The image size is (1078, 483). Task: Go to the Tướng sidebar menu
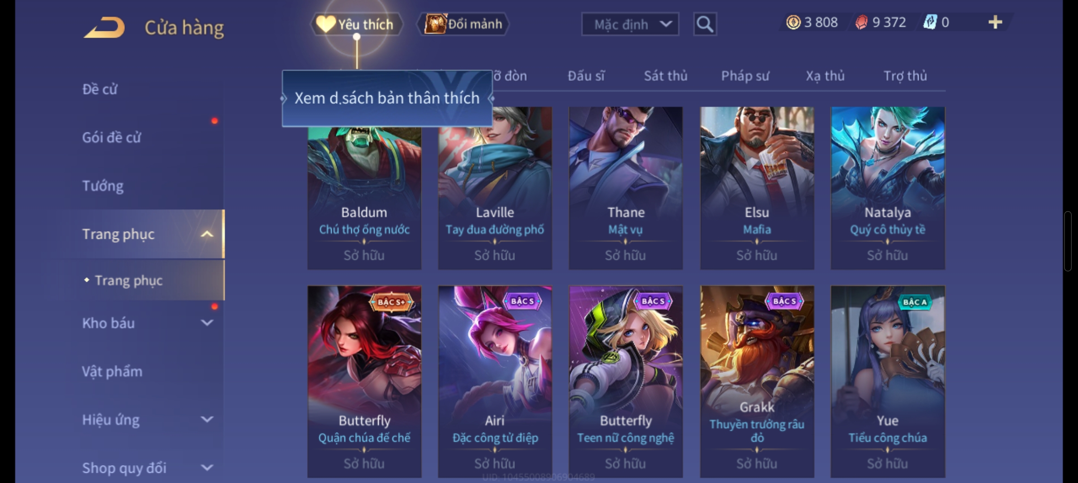coord(103,186)
